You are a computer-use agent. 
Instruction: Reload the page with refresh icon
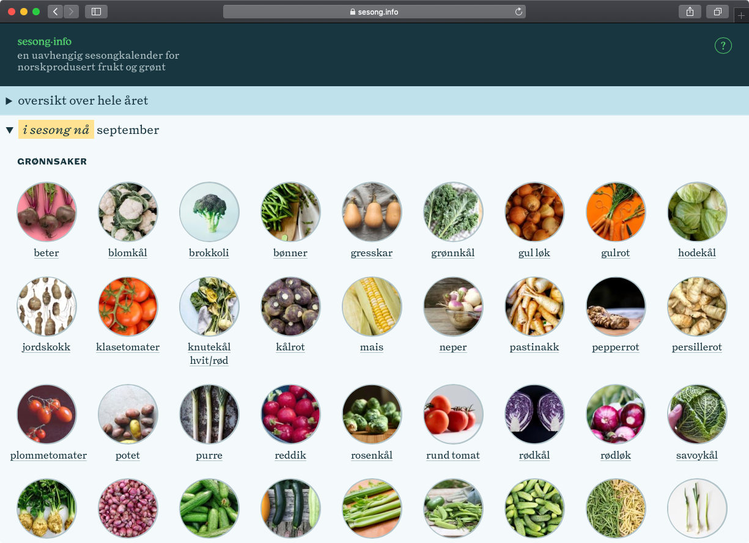[519, 12]
